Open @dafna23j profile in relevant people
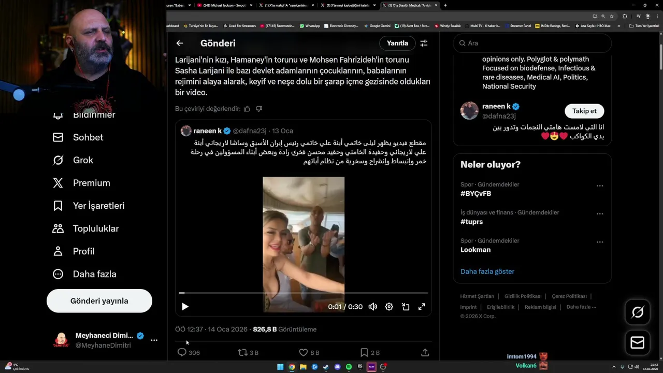The image size is (663, 373). 499,116
